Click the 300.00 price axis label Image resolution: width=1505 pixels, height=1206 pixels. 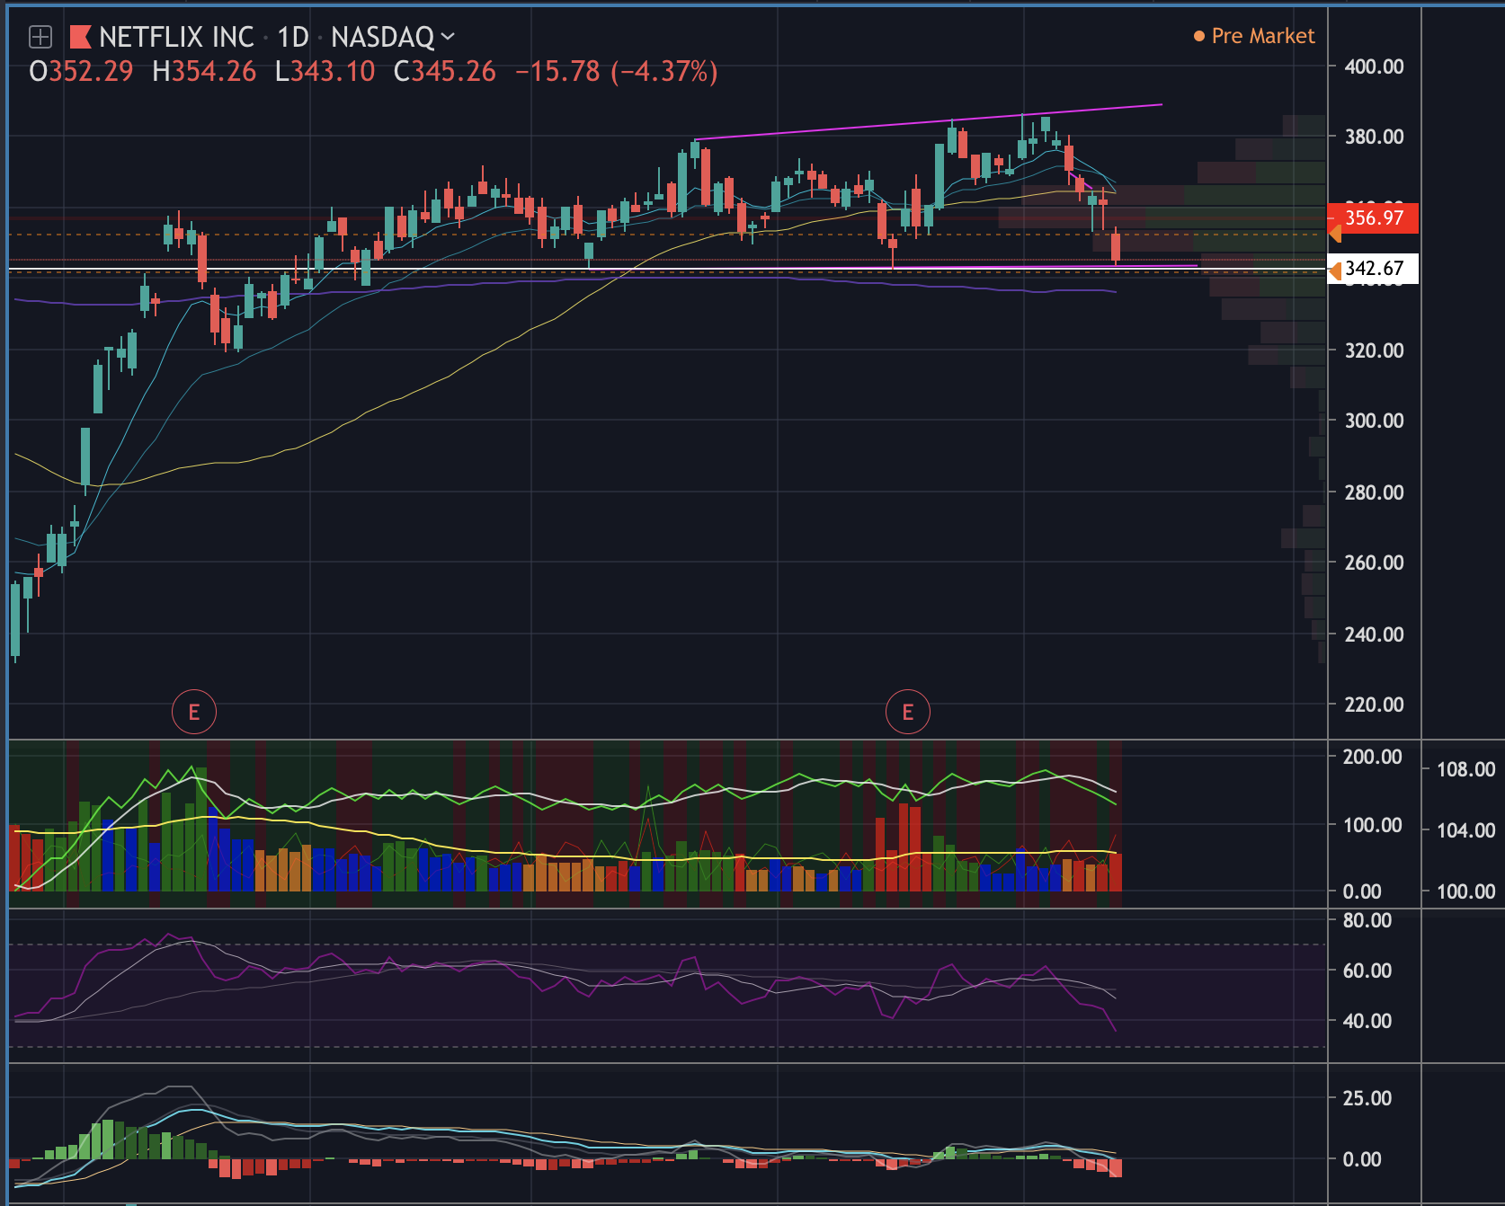[x=1374, y=421]
